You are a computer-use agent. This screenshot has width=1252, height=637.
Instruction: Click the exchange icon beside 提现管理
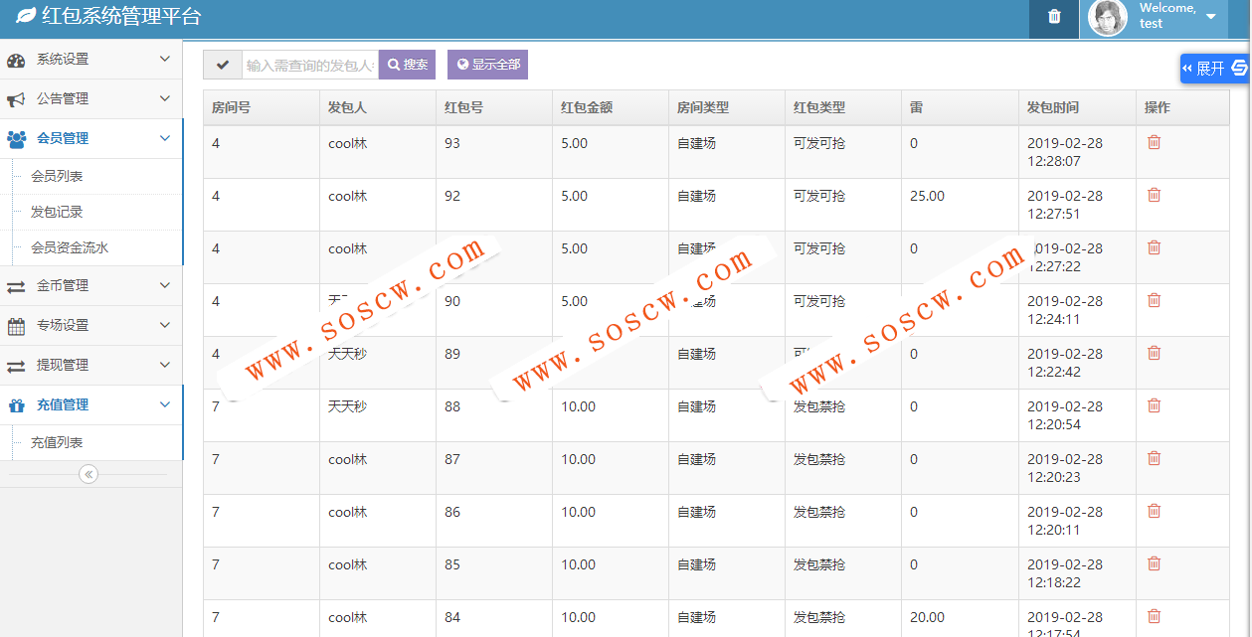tap(16, 366)
